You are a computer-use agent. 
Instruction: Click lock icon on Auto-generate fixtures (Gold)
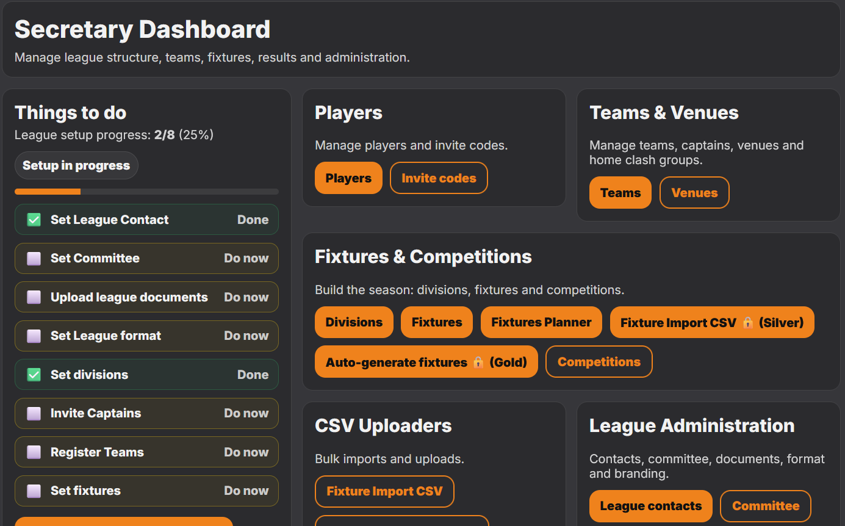(478, 362)
